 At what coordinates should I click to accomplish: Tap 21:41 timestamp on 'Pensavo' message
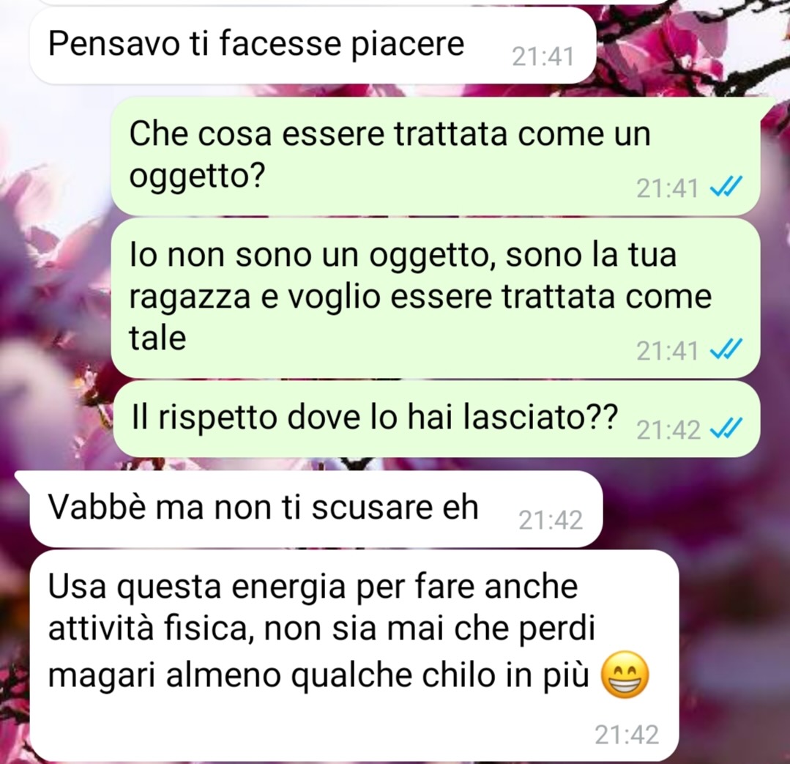[543, 56]
